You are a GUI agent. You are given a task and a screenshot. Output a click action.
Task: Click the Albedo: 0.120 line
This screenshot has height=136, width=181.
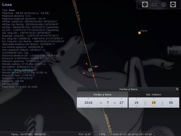click(x=10, y=84)
